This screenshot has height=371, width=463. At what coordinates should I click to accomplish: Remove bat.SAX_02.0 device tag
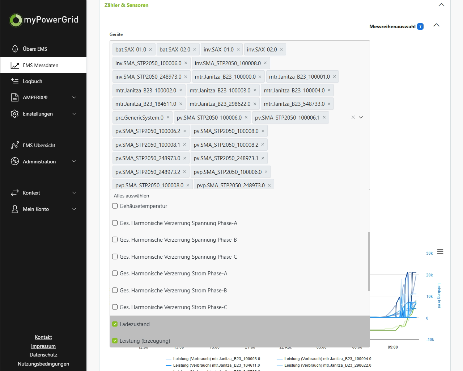coord(195,50)
